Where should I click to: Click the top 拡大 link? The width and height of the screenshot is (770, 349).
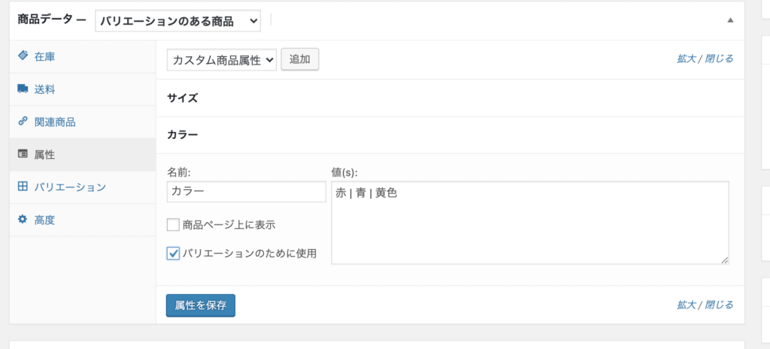(x=686, y=59)
